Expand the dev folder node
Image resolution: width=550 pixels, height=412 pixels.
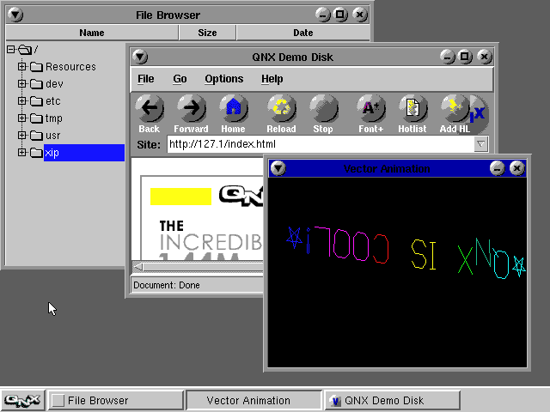click(21, 83)
